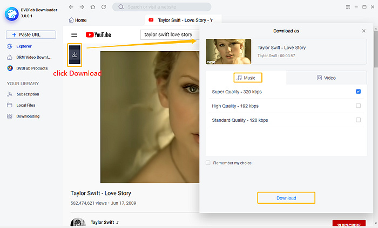
Task: Minimize the DVDFab window
Action: pyautogui.click(x=356, y=7)
